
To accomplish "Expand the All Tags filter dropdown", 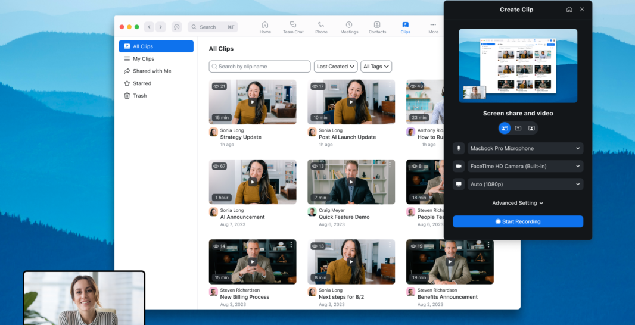I will click(x=376, y=67).
